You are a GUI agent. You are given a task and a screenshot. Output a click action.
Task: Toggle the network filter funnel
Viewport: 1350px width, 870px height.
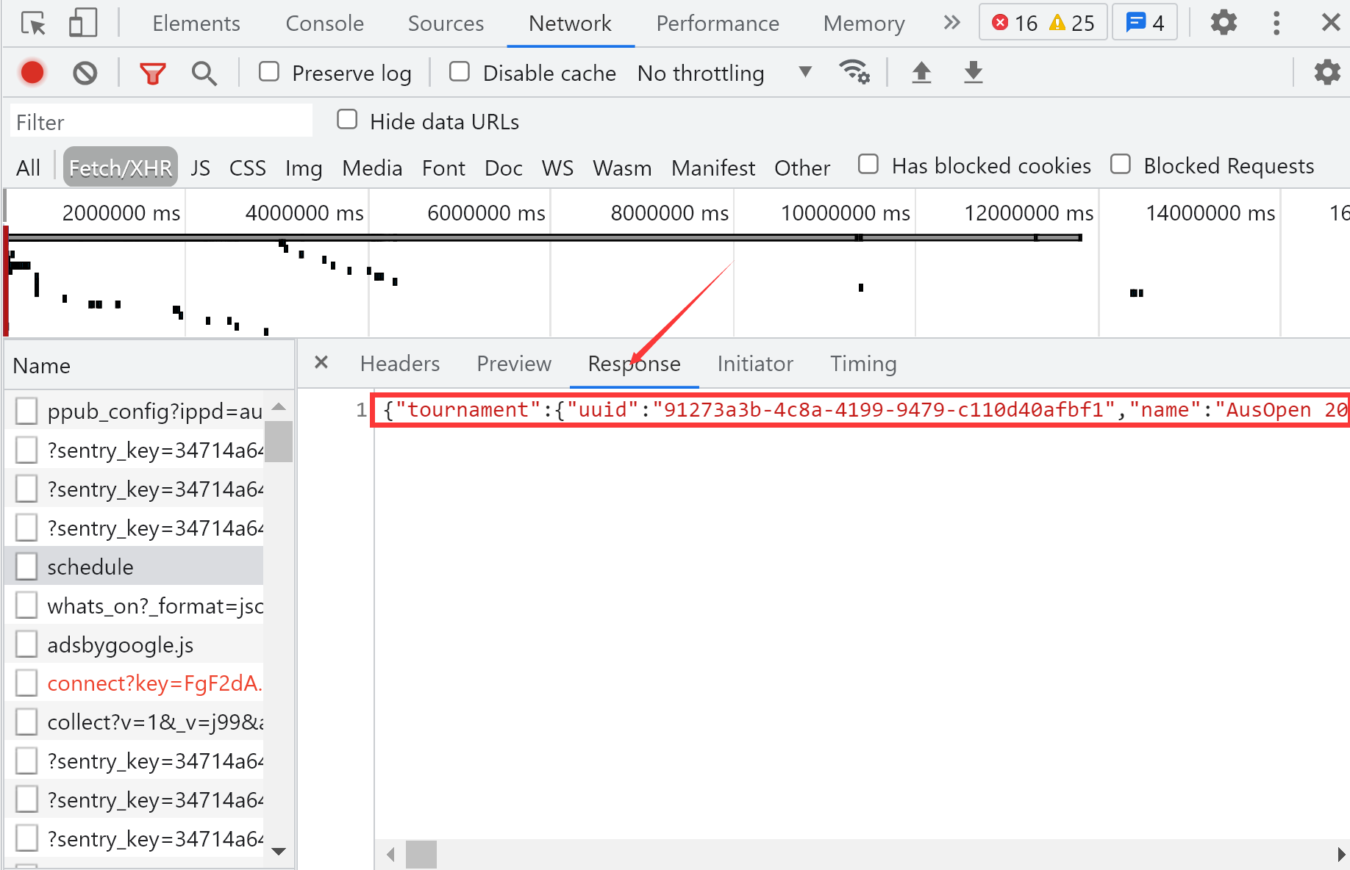point(153,73)
